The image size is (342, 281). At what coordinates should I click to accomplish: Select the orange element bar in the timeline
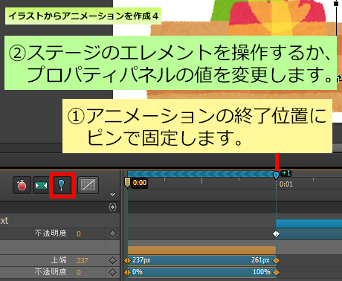tap(201, 250)
